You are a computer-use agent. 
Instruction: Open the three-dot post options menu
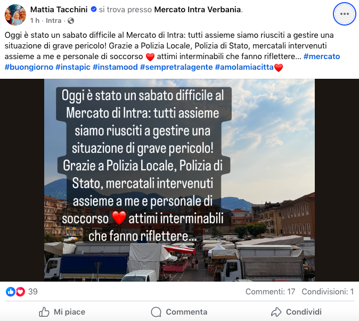tap(344, 14)
